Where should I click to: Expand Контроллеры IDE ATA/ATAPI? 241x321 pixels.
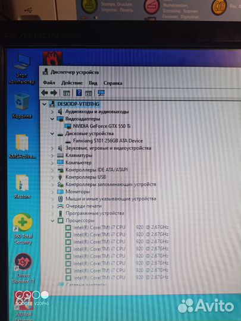click(52, 170)
